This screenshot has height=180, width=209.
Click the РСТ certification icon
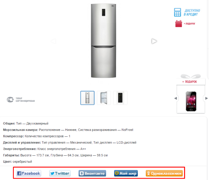click(x=10, y=99)
